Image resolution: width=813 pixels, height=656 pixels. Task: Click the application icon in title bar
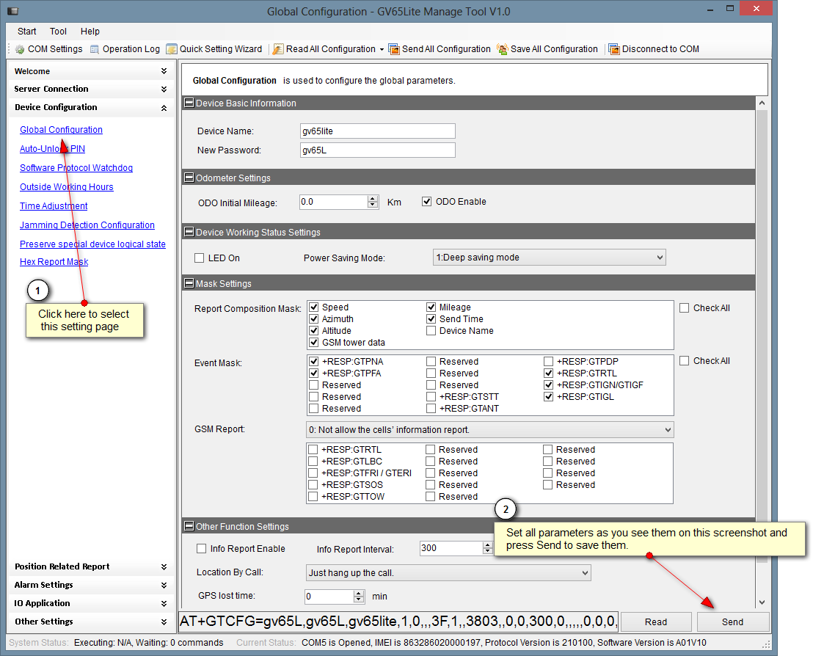pyautogui.click(x=13, y=11)
